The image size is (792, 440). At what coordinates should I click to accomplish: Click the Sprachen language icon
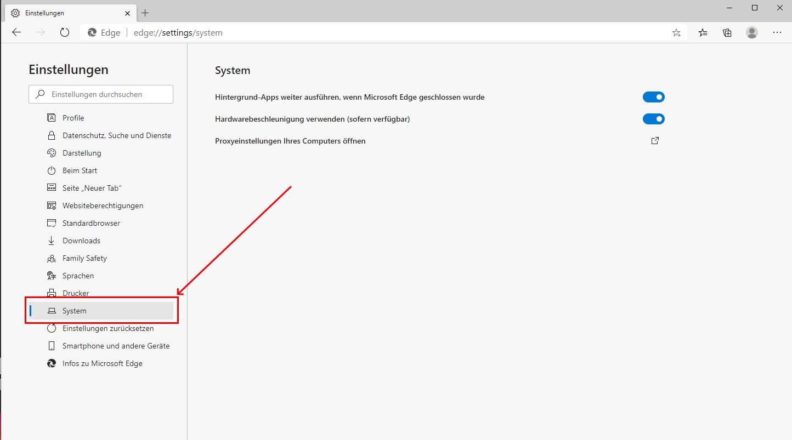tap(52, 276)
